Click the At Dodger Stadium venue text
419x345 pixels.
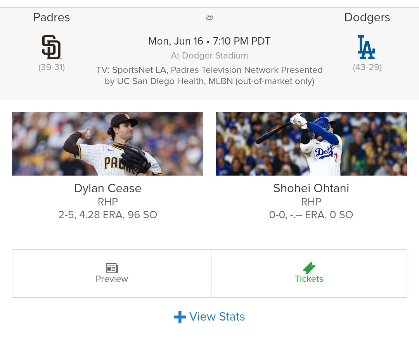point(209,55)
